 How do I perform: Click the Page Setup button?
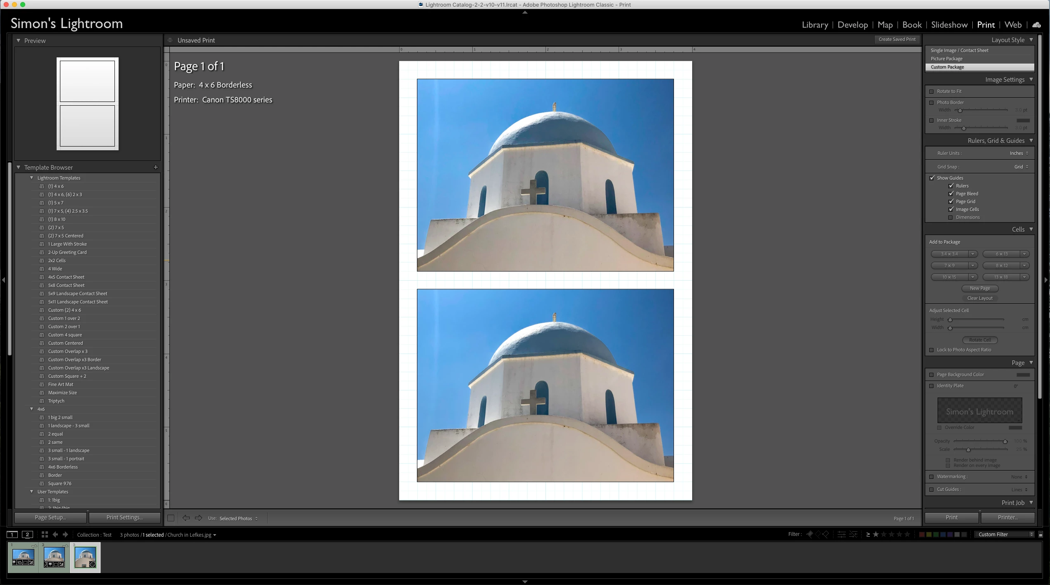[50, 517]
